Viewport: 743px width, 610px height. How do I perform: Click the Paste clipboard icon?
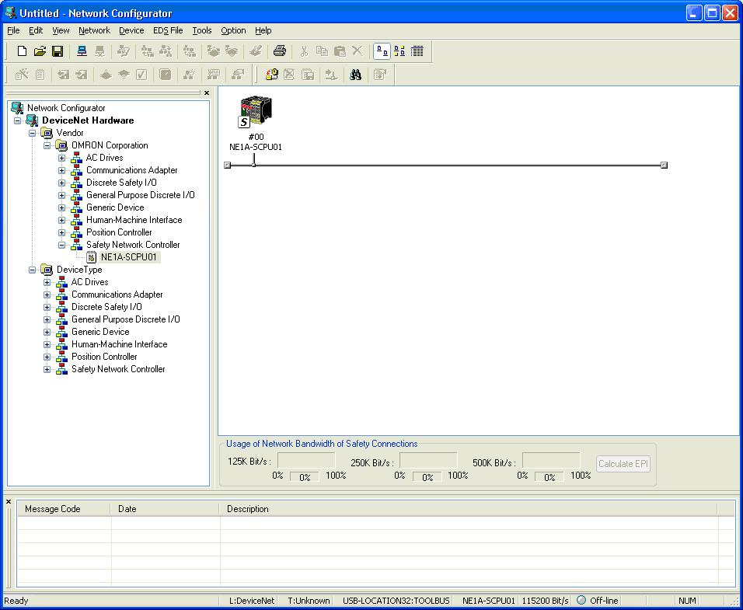(x=340, y=51)
